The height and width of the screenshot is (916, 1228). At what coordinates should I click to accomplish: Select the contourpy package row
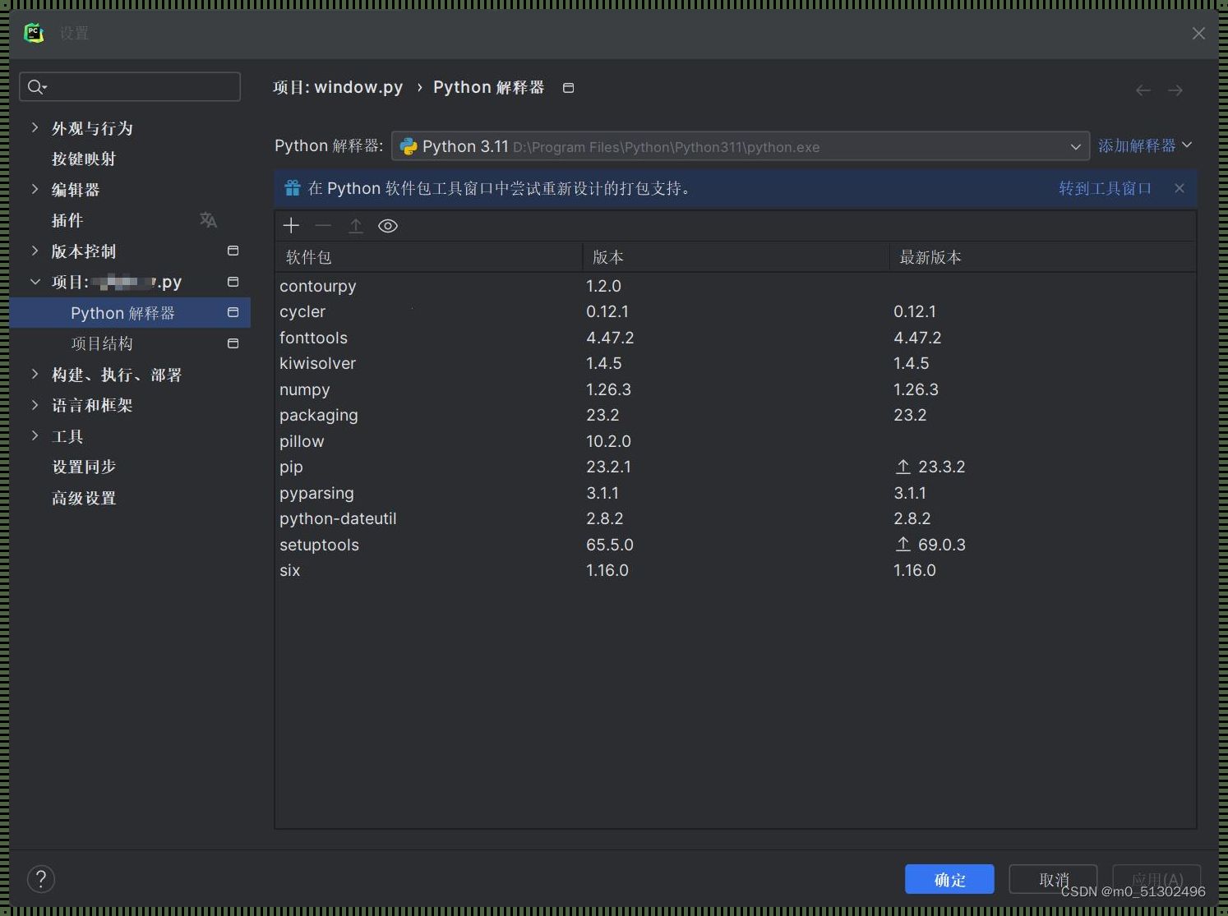pyautogui.click(x=736, y=286)
